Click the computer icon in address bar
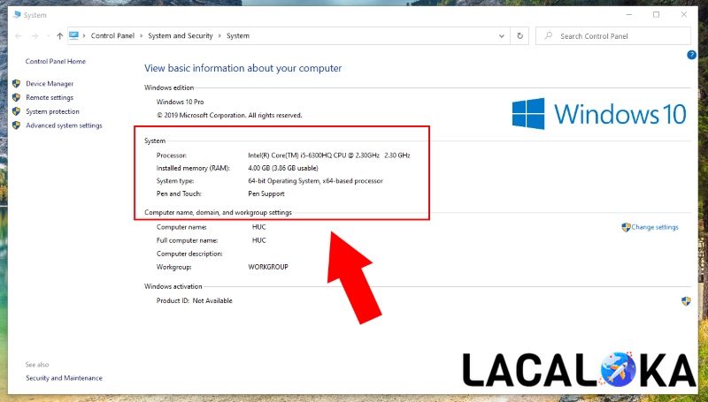708x402 pixels. click(x=74, y=35)
